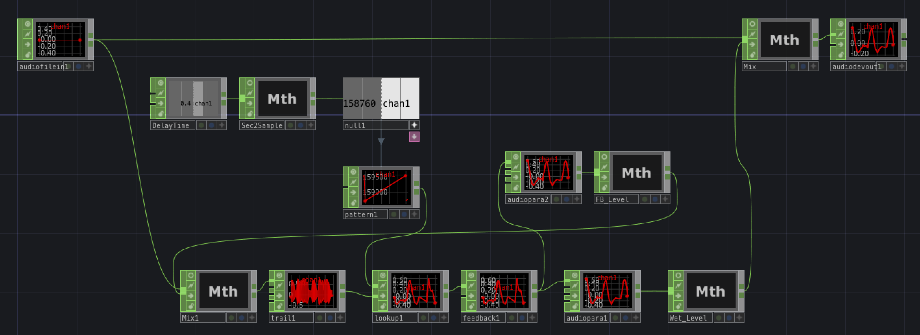Viewport: 920px width, 335px height.
Task: Click the upper output connector of Sec2Sample
Action: (313, 94)
